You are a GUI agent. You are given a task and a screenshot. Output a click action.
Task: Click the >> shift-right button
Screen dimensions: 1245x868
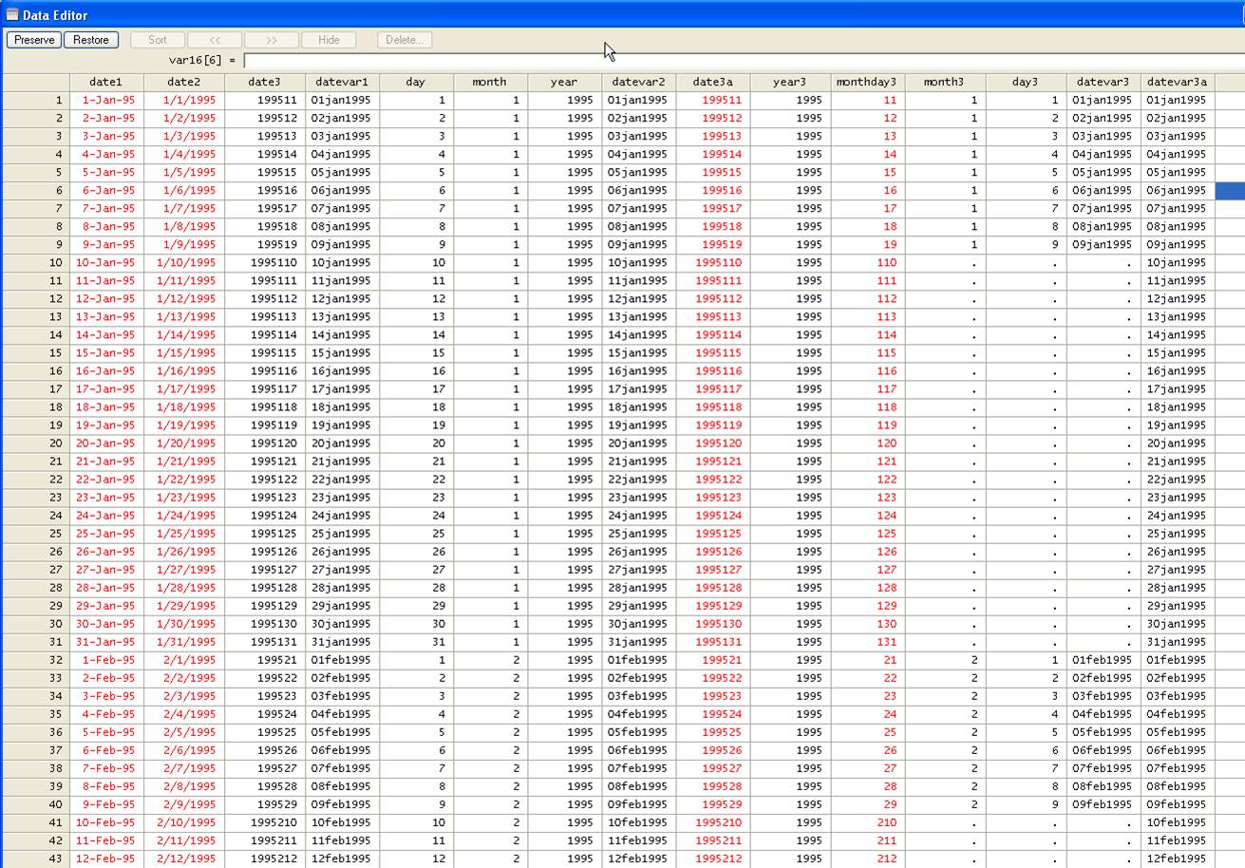pos(272,40)
